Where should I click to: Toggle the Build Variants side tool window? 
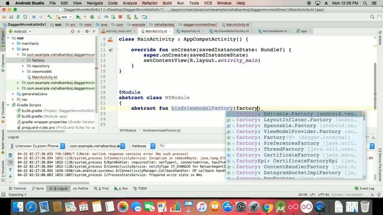[x=2, y=142]
